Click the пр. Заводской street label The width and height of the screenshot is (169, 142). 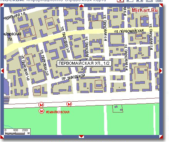coord(73,77)
